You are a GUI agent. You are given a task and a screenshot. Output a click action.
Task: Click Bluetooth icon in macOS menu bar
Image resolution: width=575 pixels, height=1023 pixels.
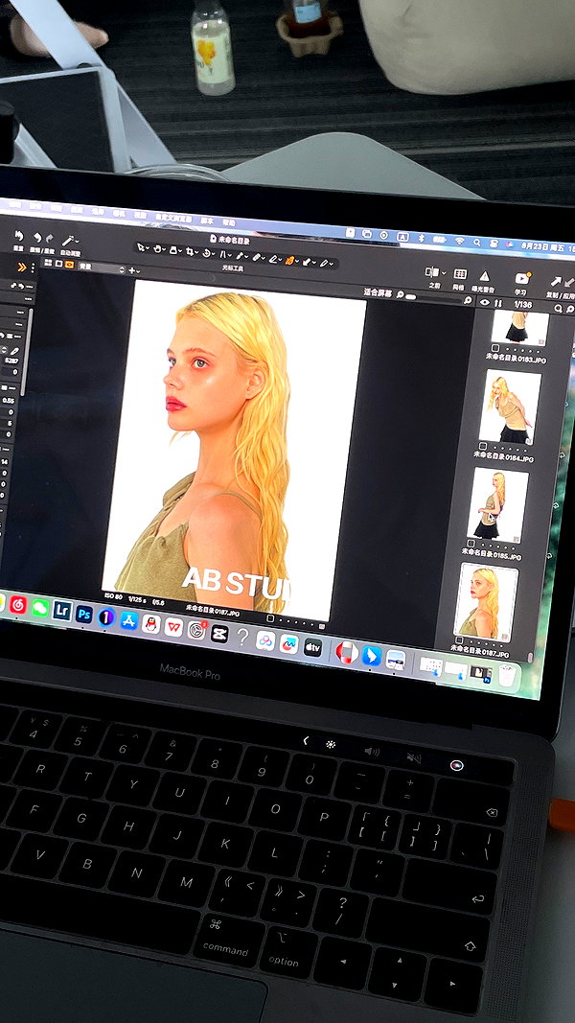click(422, 237)
